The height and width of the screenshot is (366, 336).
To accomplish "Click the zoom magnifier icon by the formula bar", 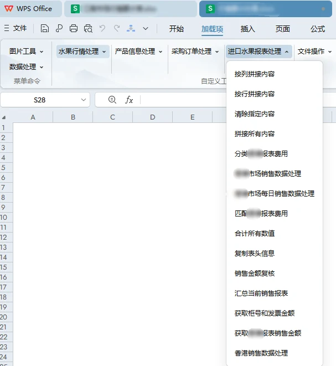I will click(112, 100).
